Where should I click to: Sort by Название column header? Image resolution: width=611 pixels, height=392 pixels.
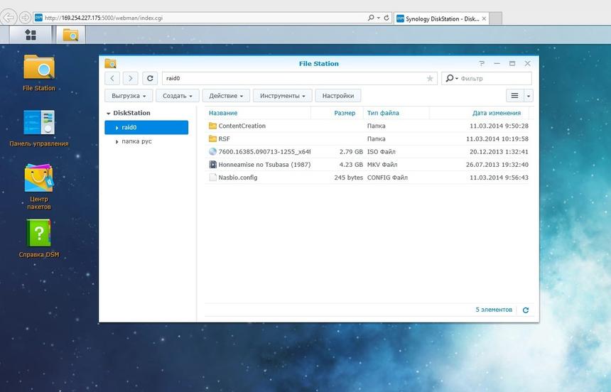tap(223, 113)
